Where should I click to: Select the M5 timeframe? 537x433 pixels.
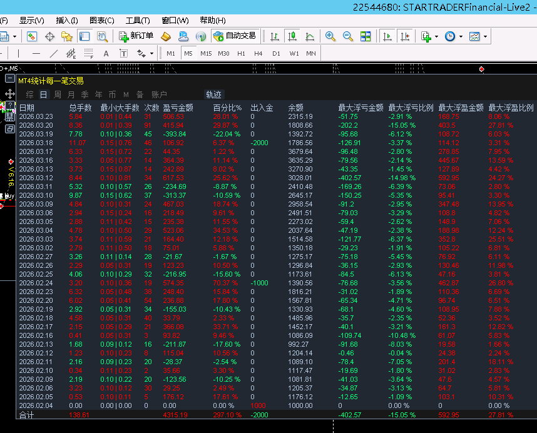point(188,53)
